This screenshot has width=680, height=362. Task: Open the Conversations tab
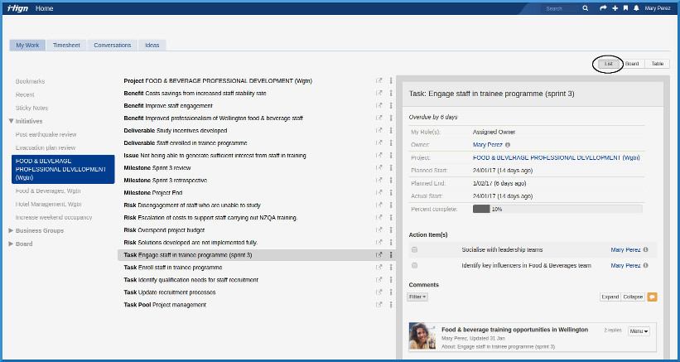112,46
